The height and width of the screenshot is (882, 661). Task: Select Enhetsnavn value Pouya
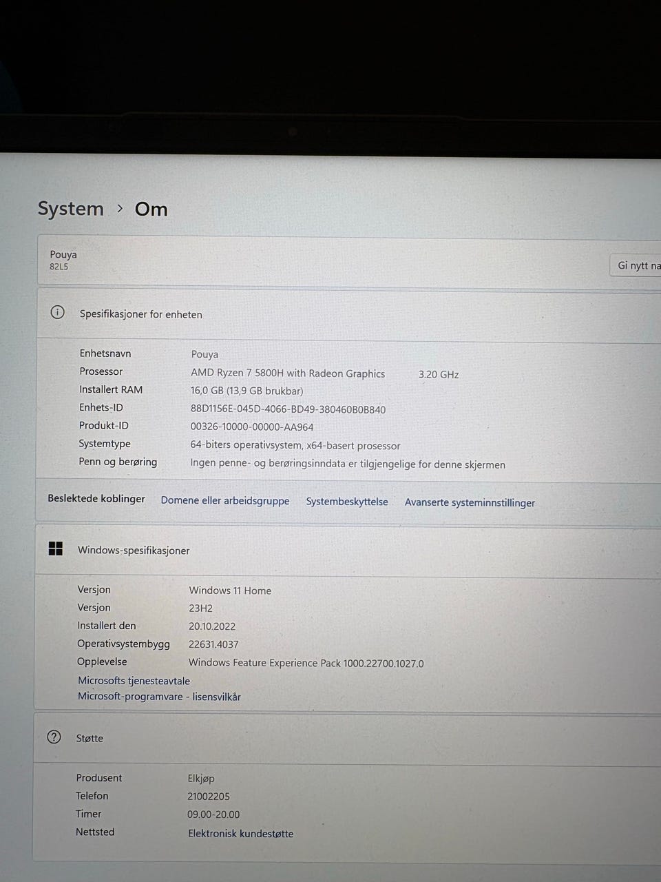204,354
